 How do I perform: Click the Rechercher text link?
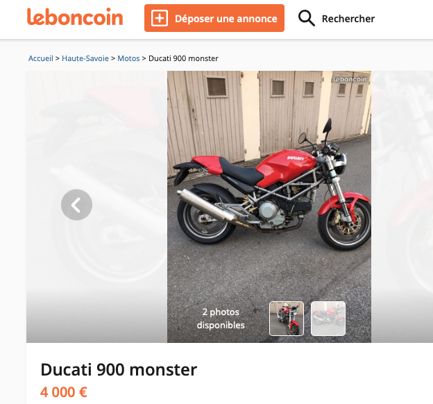click(x=348, y=19)
